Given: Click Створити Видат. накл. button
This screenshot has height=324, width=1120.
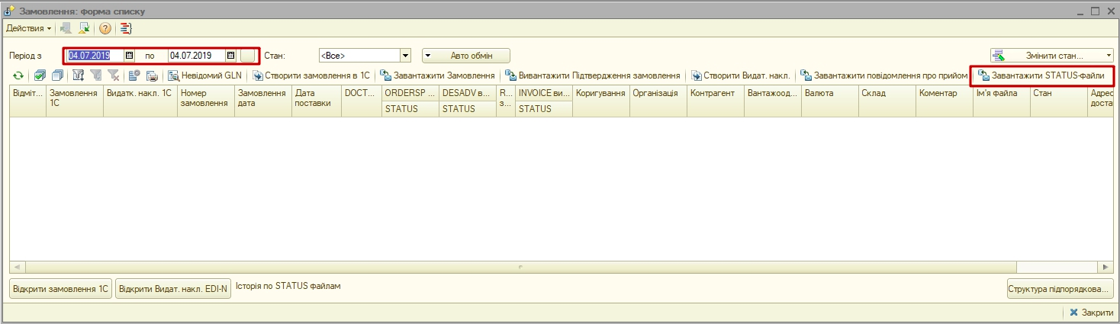Looking at the screenshot, I should (740, 75).
